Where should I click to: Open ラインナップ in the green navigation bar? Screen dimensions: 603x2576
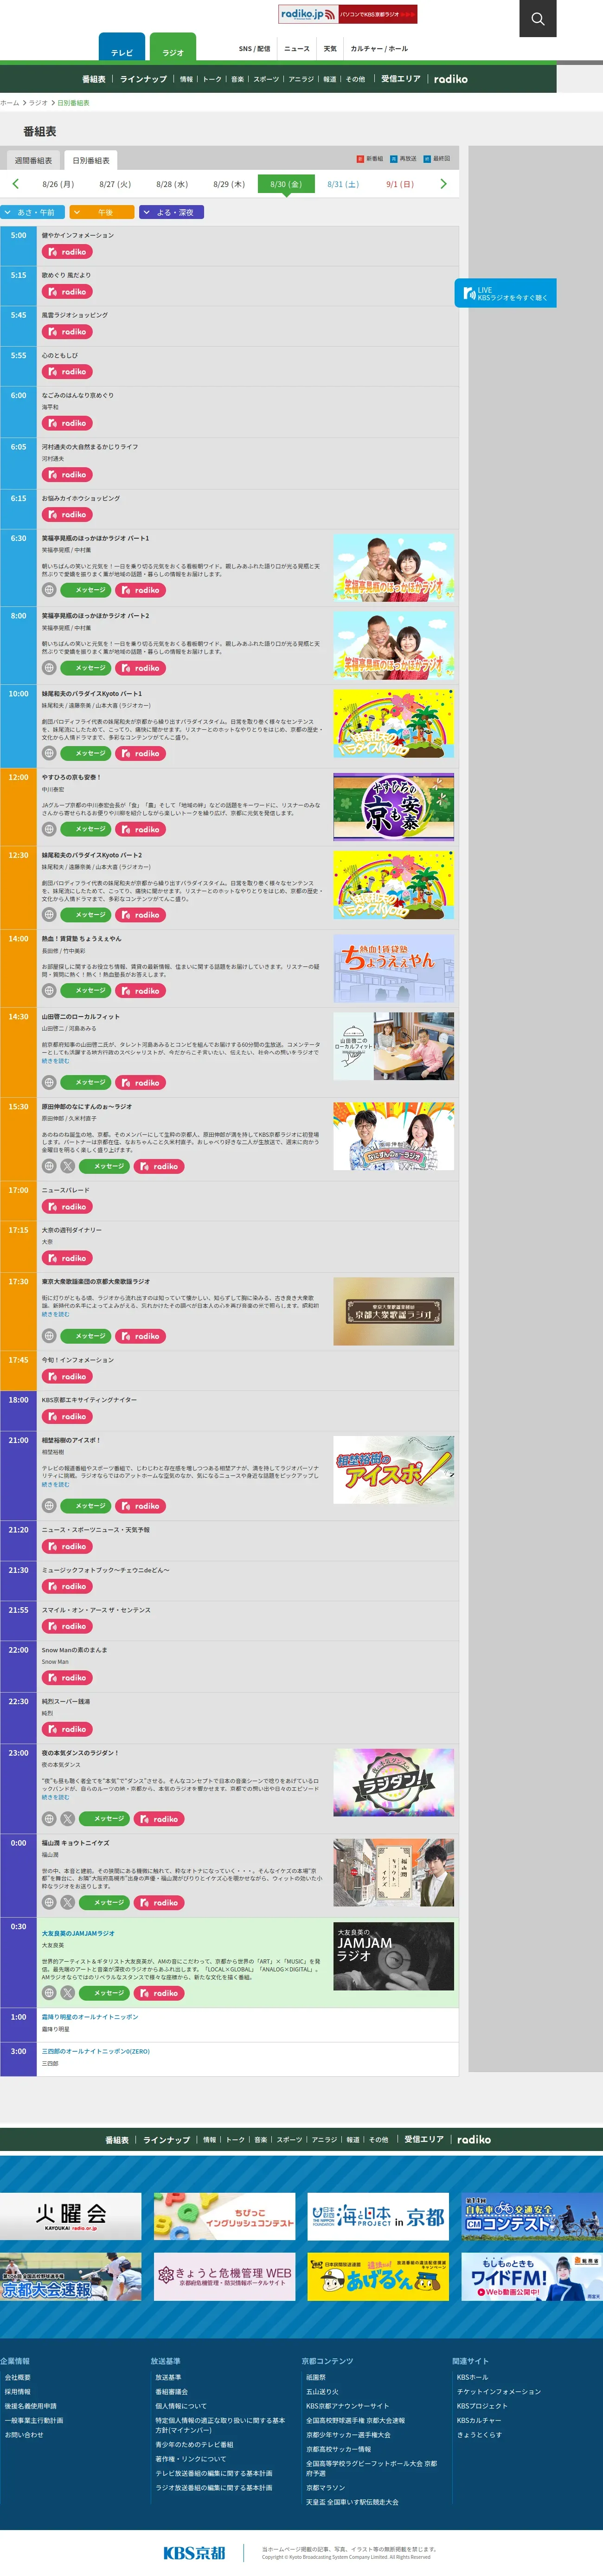(143, 79)
